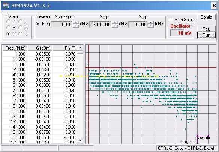Select the 41,000 kHz frequency cell
This screenshot has width=219, height=152.
tap(15, 75)
